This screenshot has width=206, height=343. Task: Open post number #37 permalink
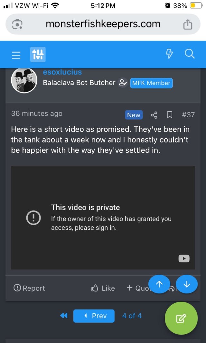[188, 115]
